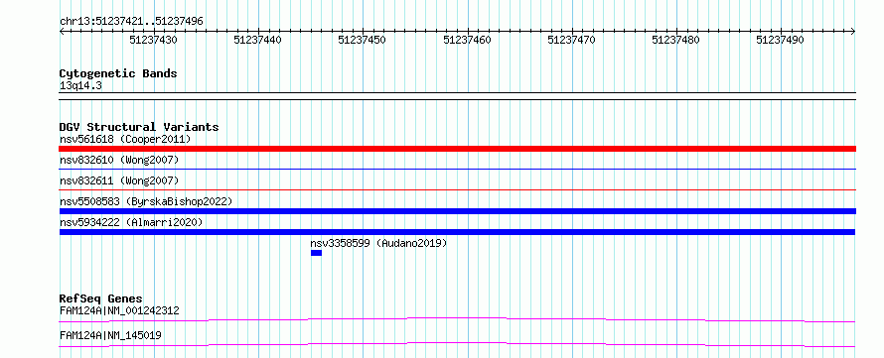Viewport: 884px width, 358px height.
Task: Click the magenta FAM124A NM_001242312 gene line
Action: tap(457, 319)
